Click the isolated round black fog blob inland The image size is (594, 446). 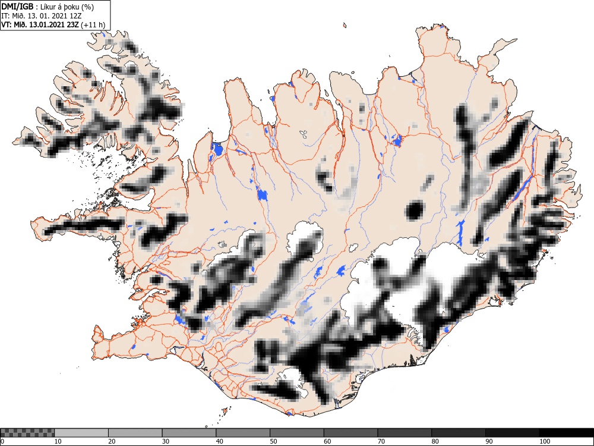pyautogui.click(x=414, y=211)
